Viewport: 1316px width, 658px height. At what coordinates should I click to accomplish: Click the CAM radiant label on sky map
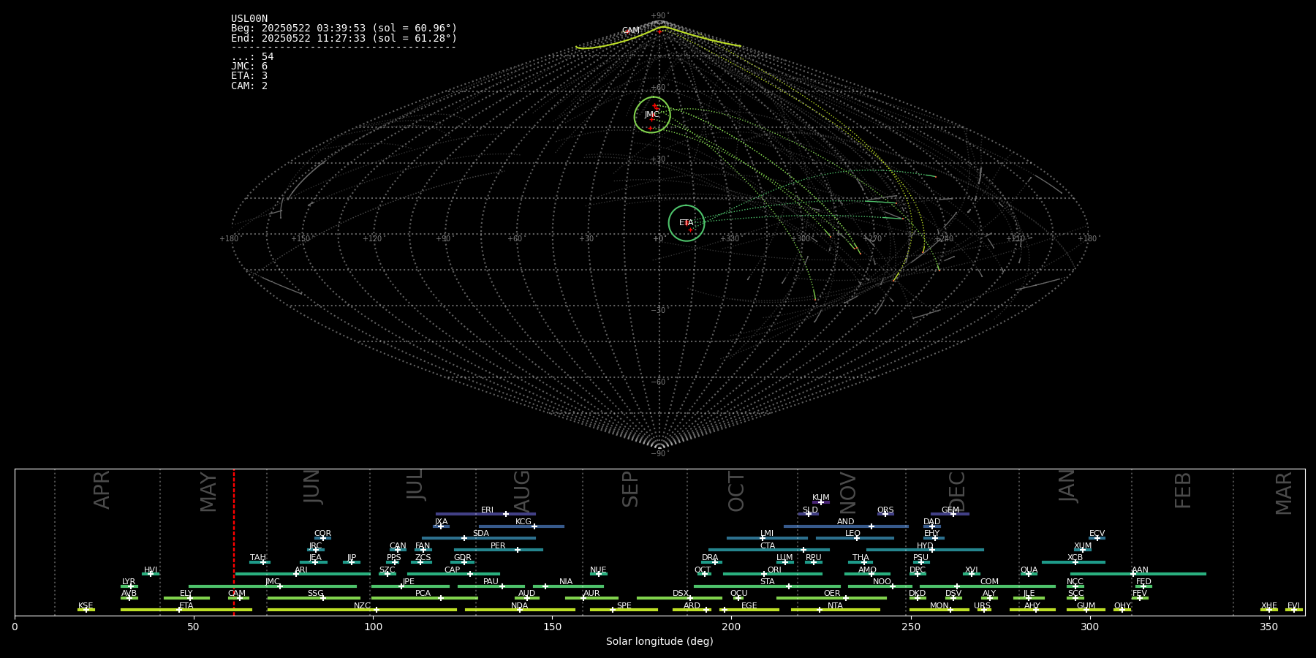pos(630,31)
